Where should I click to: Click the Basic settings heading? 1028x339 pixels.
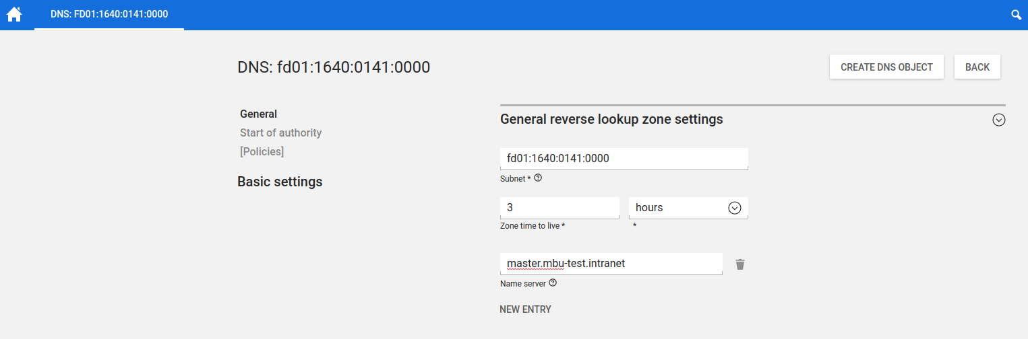coord(280,182)
